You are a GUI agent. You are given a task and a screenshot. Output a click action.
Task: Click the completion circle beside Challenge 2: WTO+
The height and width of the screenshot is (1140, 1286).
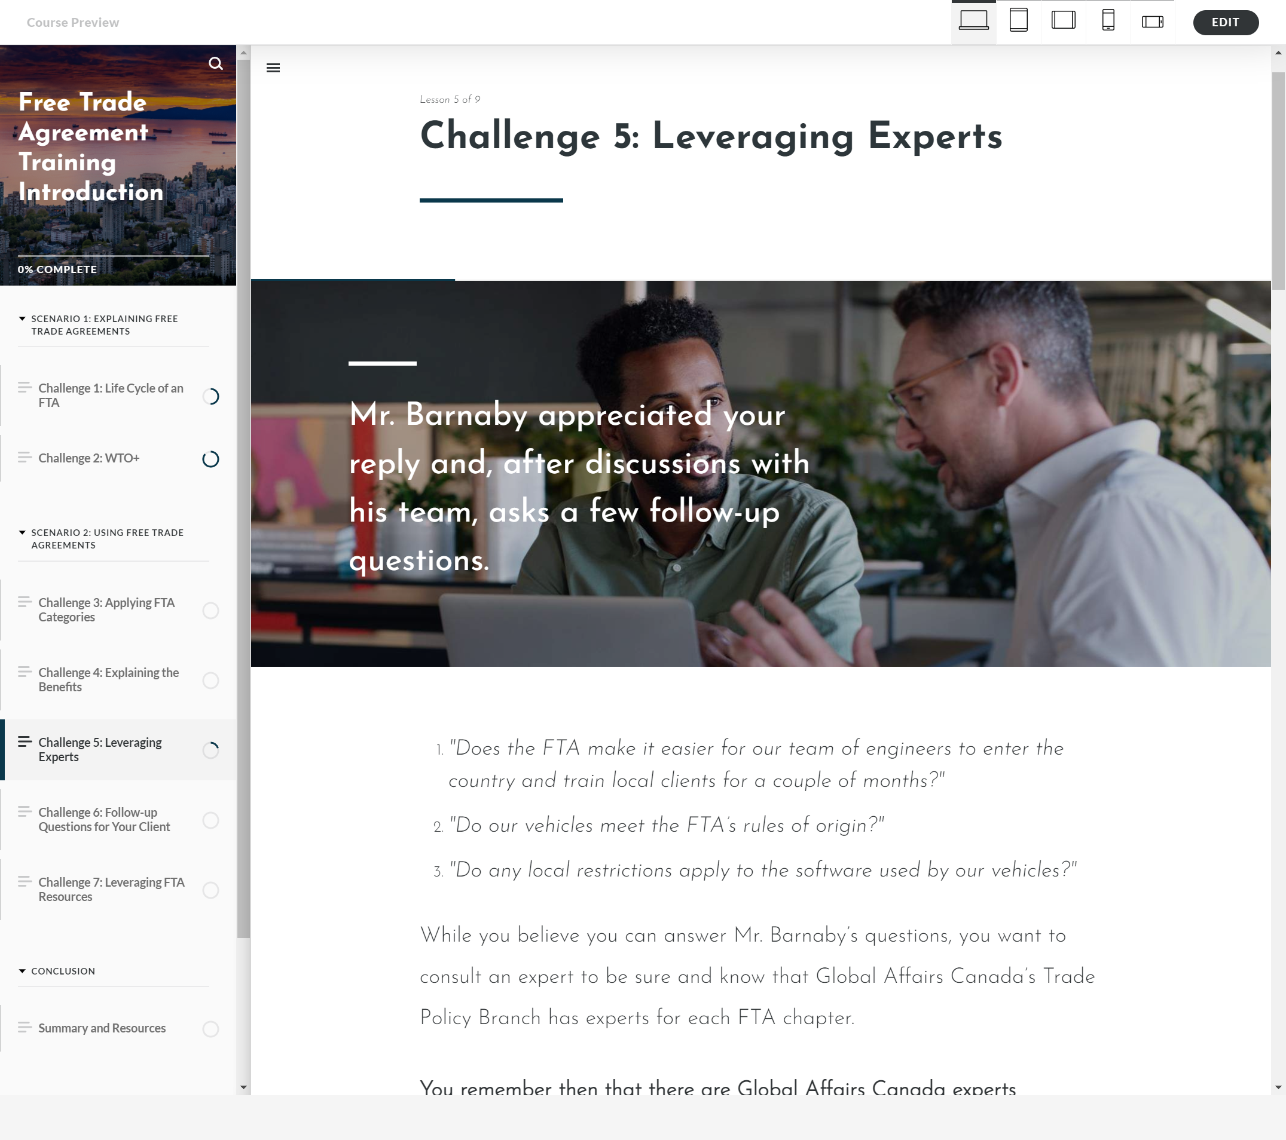pyautogui.click(x=210, y=459)
